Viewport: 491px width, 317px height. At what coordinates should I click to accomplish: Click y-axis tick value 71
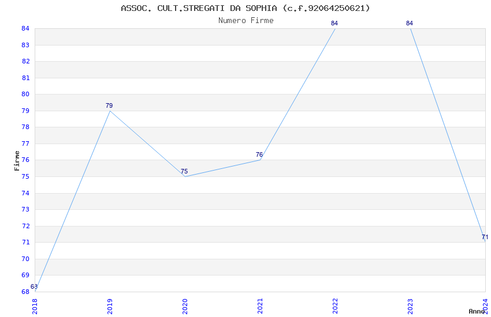click(25, 242)
